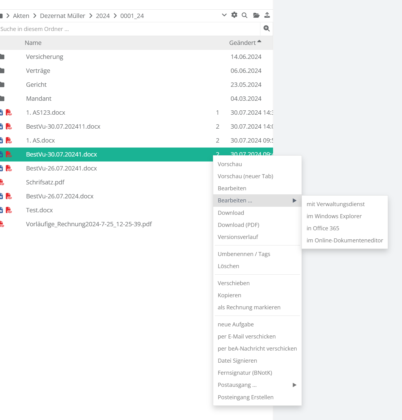Click the red PDF icon next to 1. AS123.docx
402x420 pixels.
9,113
